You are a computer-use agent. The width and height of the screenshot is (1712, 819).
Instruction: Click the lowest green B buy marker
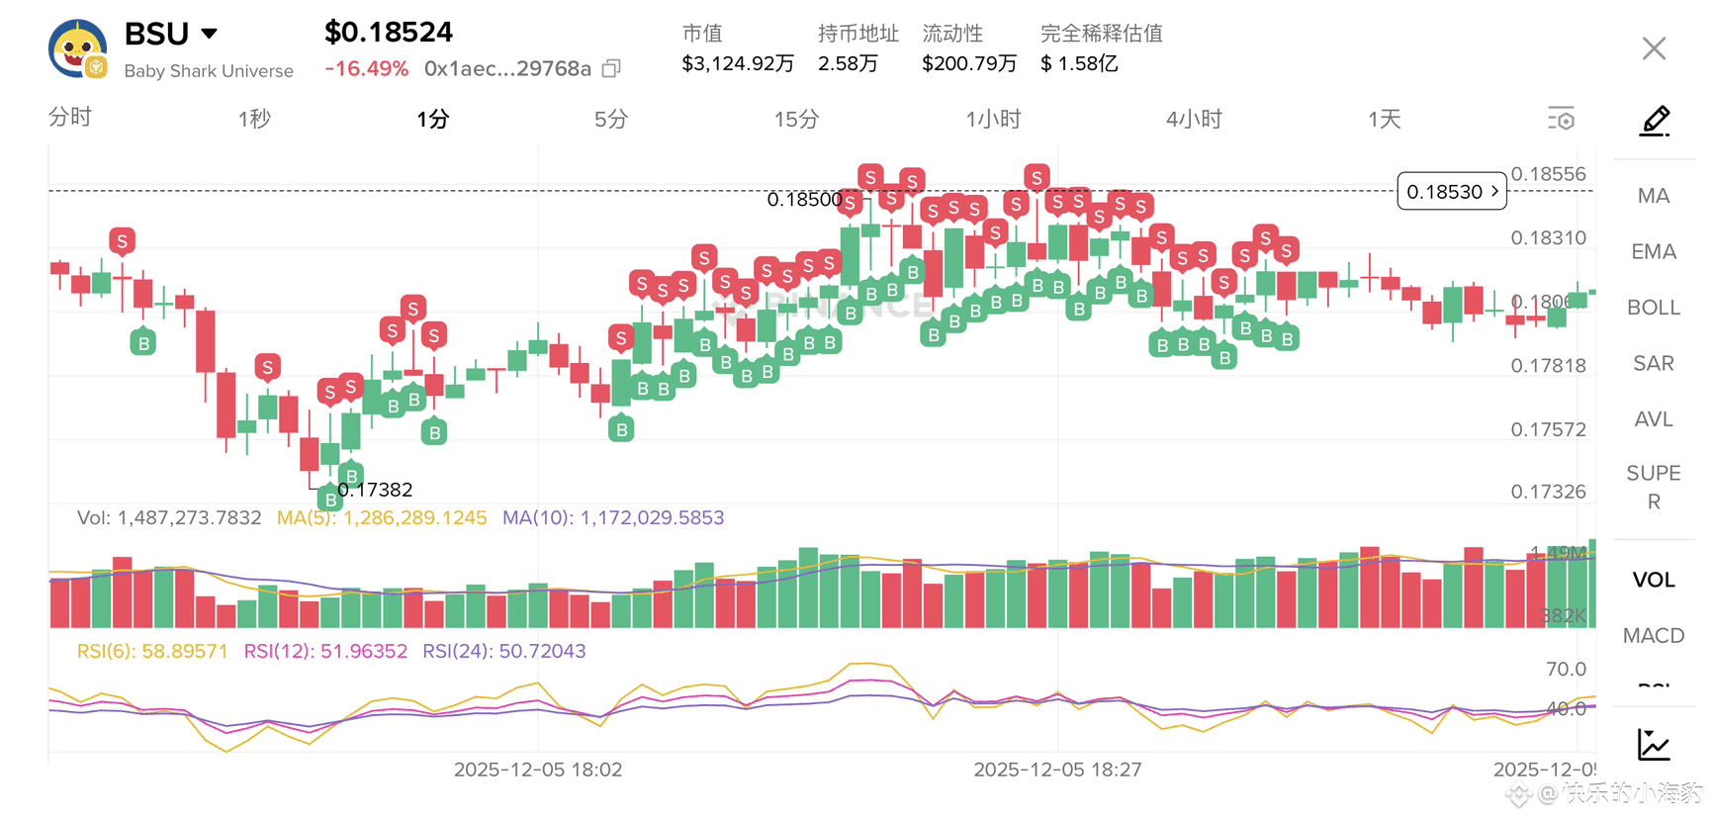pos(330,498)
